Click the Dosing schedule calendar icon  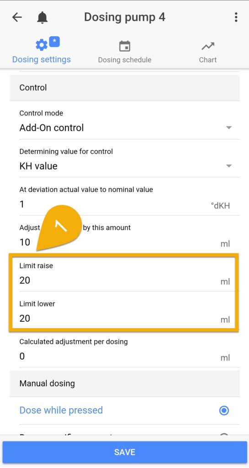tap(125, 46)
